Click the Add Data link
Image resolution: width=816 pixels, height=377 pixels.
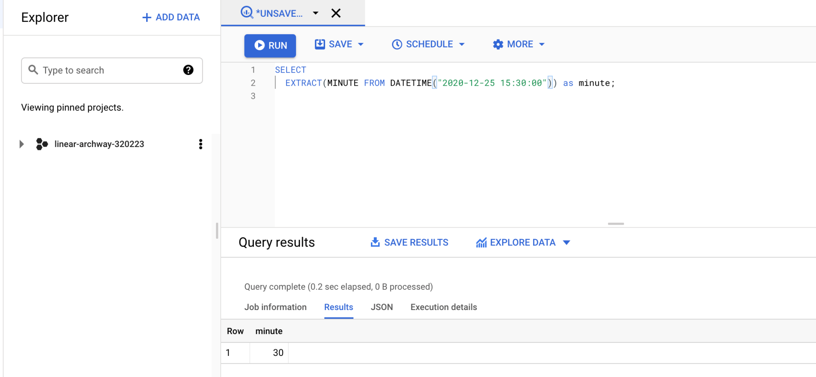coord(171,17)
